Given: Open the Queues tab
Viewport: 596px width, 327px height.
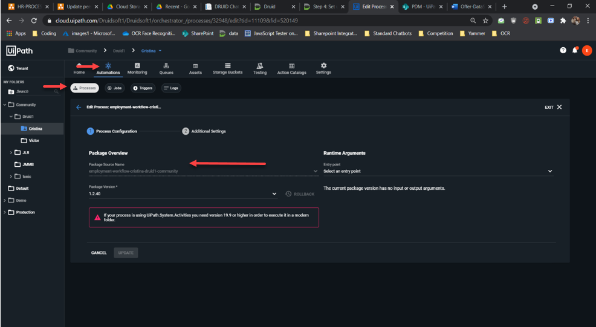Looking at the screenshot, I should [166, 68].
